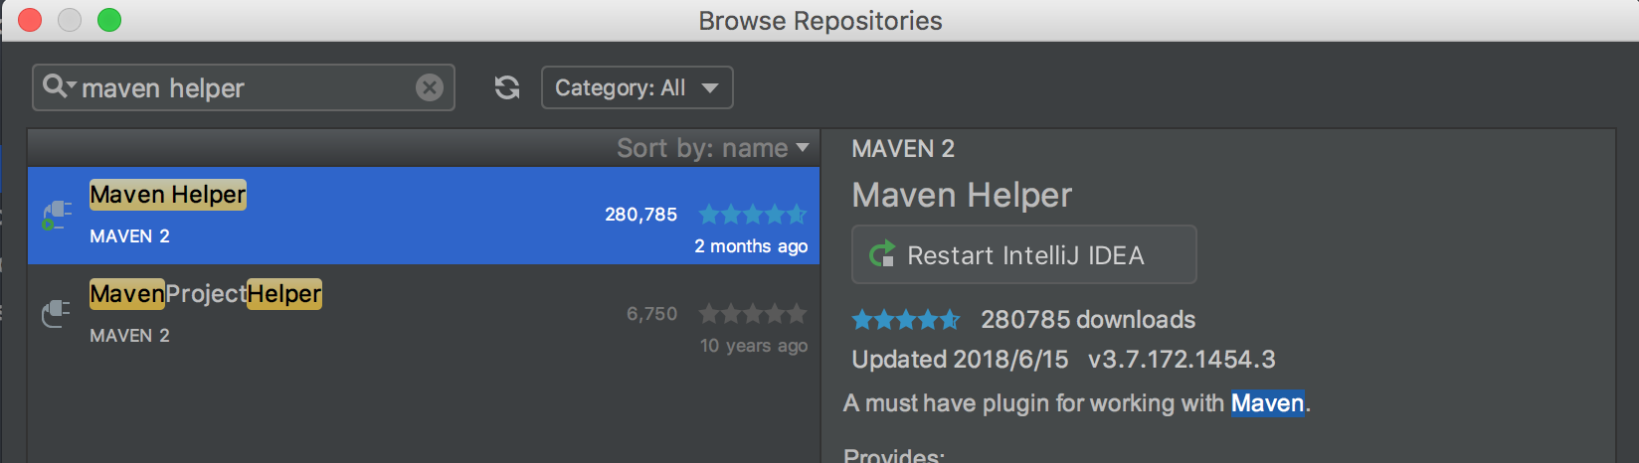Select the Maven Helper plugin row
1639x463 pixels.
(424, 215)
